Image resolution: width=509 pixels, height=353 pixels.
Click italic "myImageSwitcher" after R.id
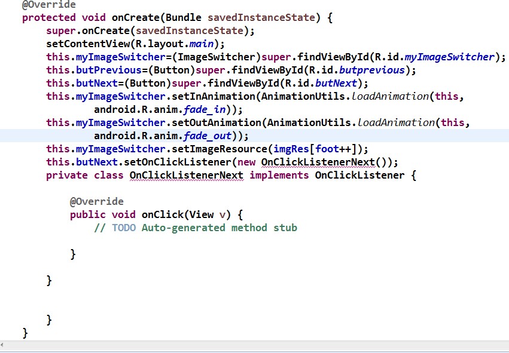[449, 57]
